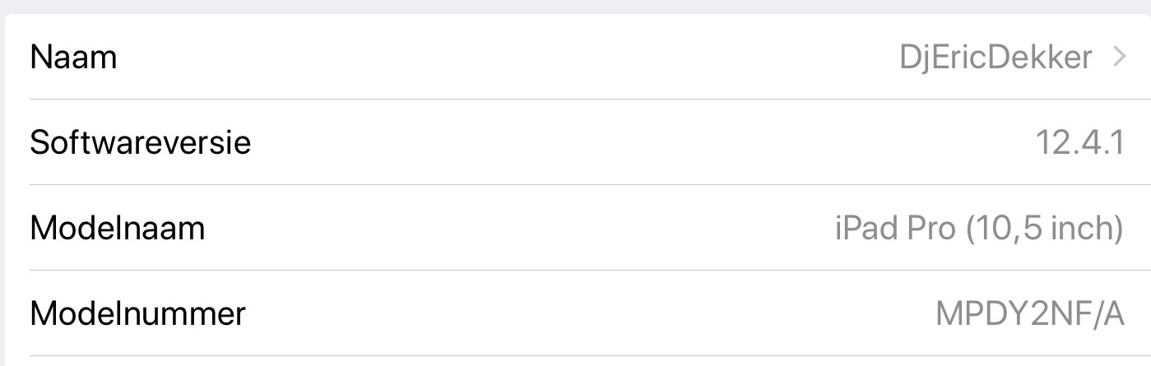Tap the blank middle of the Naam row
Image resolution: width=1151 pixels, height=366 pixels.
tap(510, 58)
